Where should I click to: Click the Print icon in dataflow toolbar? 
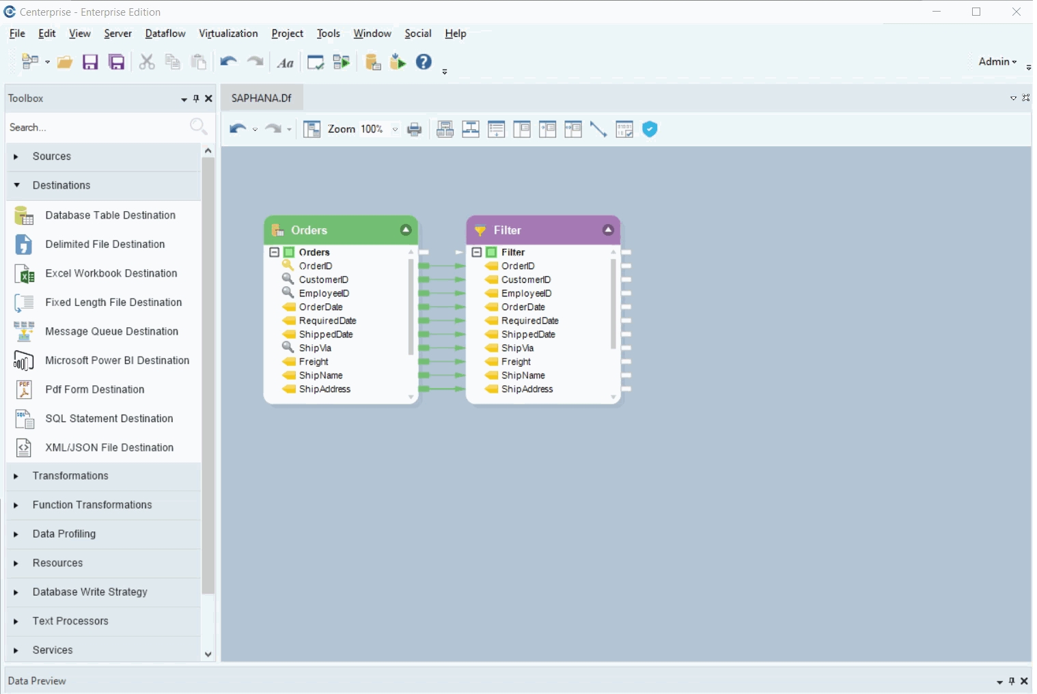[414, 129]
